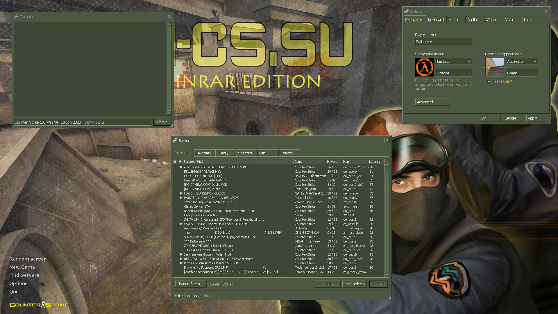This screenshot has width=558, height=314.
Task: Click the lock column header icon
Action: point(175,162)
